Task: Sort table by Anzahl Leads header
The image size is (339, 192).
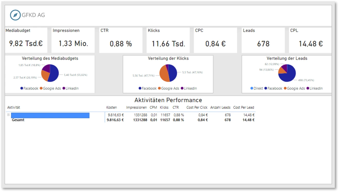Action: coord(220,108)
